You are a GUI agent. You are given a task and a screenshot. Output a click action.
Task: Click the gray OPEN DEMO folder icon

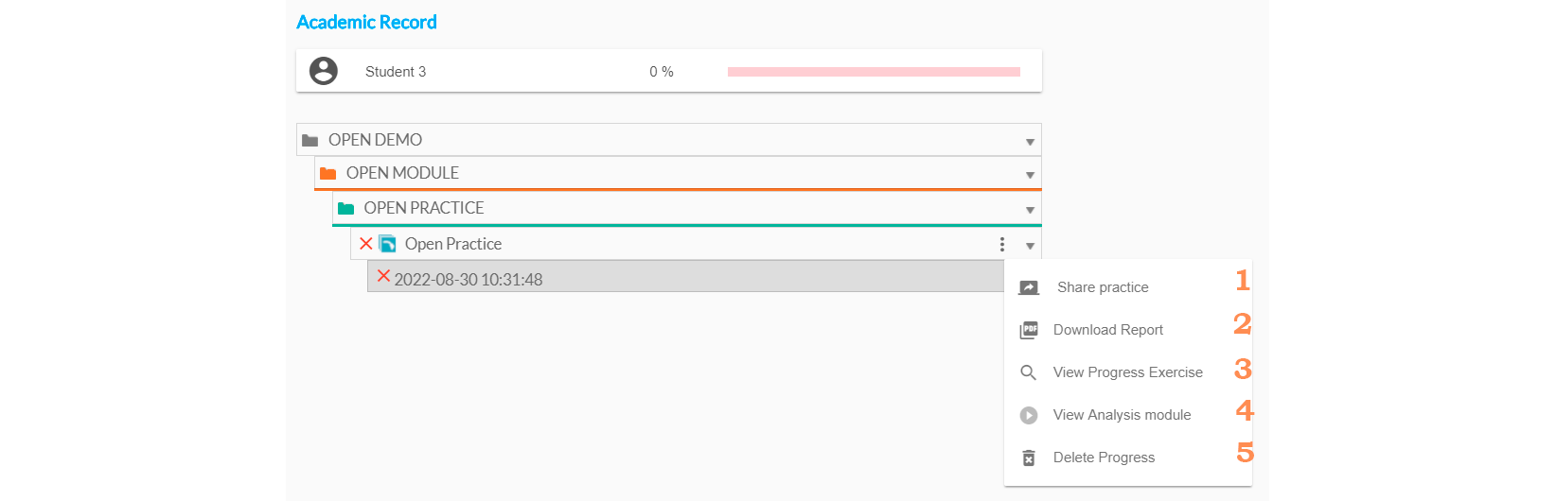click(x=310, y=140)
